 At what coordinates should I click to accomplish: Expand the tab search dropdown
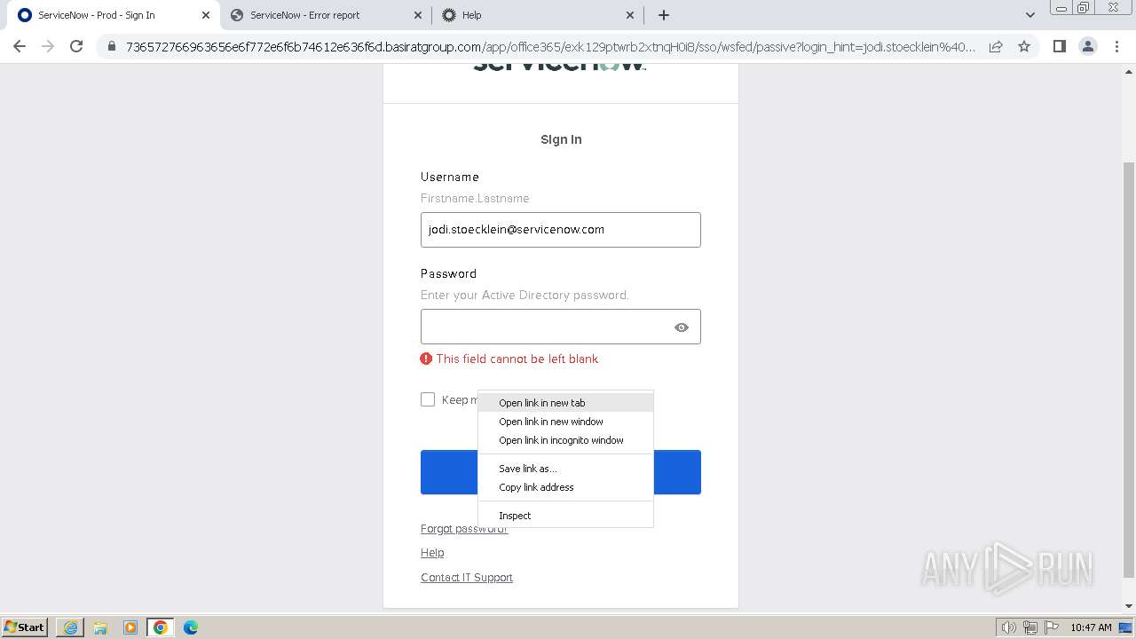[1029, 15]
